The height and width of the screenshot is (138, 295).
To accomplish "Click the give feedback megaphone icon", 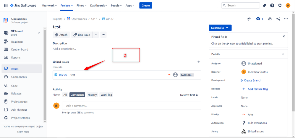I will pyautogui.click(x=249, y=19).
